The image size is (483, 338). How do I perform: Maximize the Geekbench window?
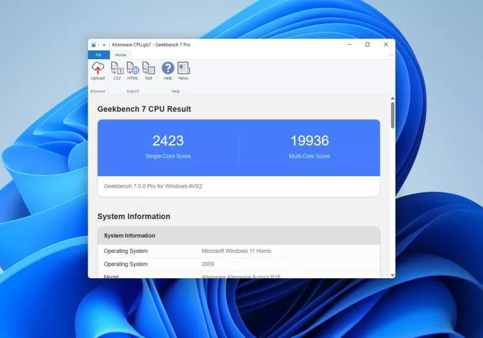coord(367,45)
